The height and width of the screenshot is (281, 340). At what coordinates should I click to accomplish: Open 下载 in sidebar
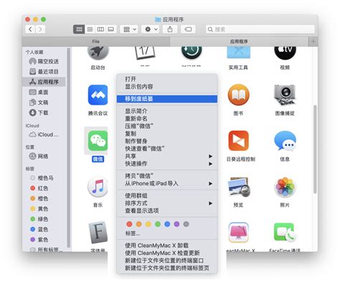tap(44, 113)
